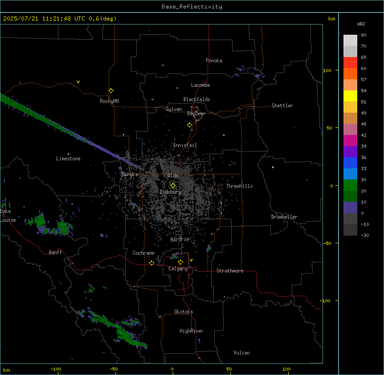Image resolution: width=384 pixels, height=375 pixels.
Task: Click the ThreeHills label
Action: click(239, 186)
